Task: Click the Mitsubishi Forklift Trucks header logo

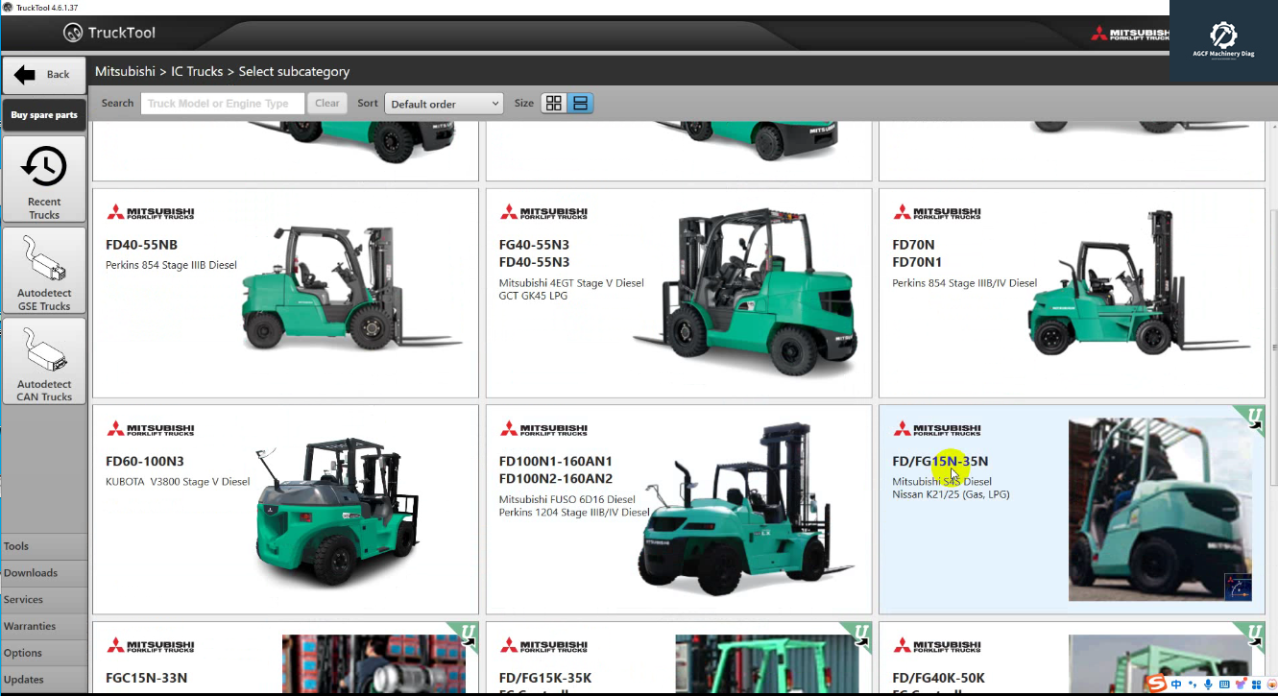Action: coord(1131,32)
